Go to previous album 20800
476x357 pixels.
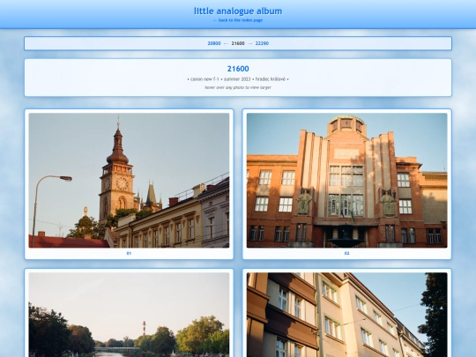click(214, 43)
